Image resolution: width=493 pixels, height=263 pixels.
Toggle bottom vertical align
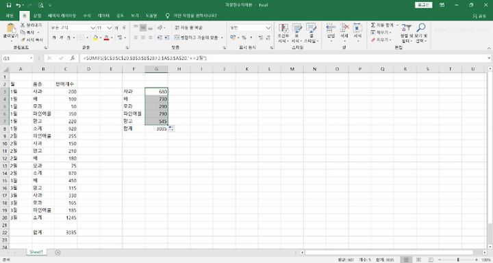[x=150, y=27]
